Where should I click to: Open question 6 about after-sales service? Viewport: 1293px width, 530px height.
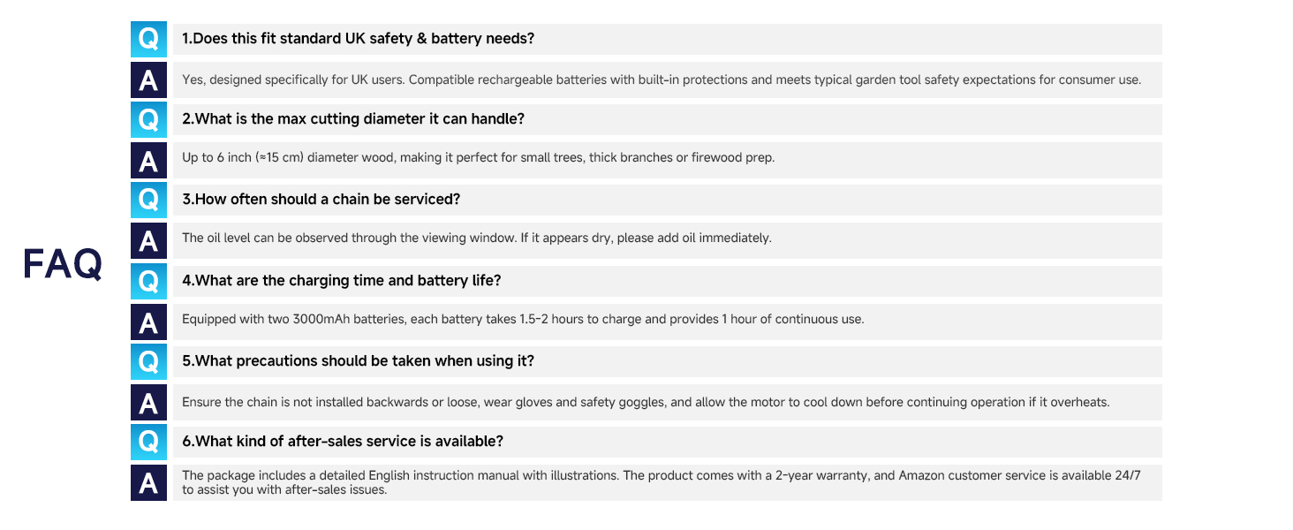(343, 442)
